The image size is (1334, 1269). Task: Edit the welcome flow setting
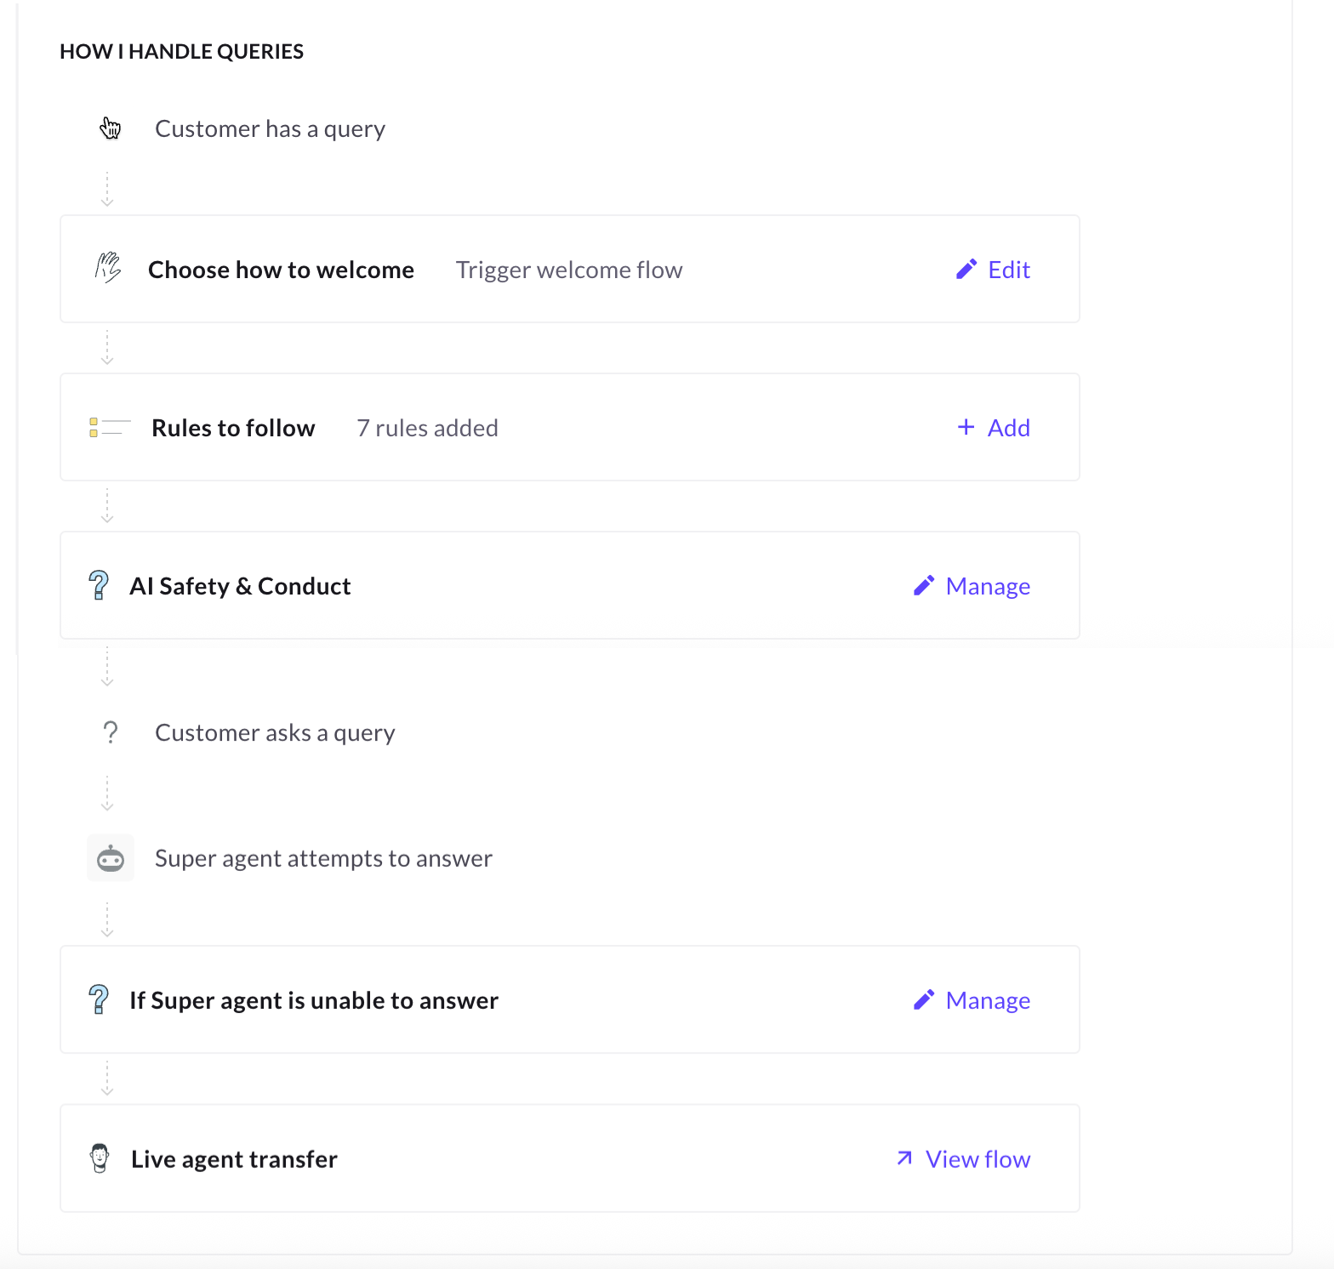tap(993, 270)
